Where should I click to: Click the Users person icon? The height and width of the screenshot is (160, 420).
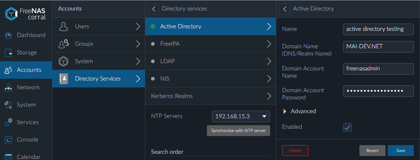click(63, 26)
